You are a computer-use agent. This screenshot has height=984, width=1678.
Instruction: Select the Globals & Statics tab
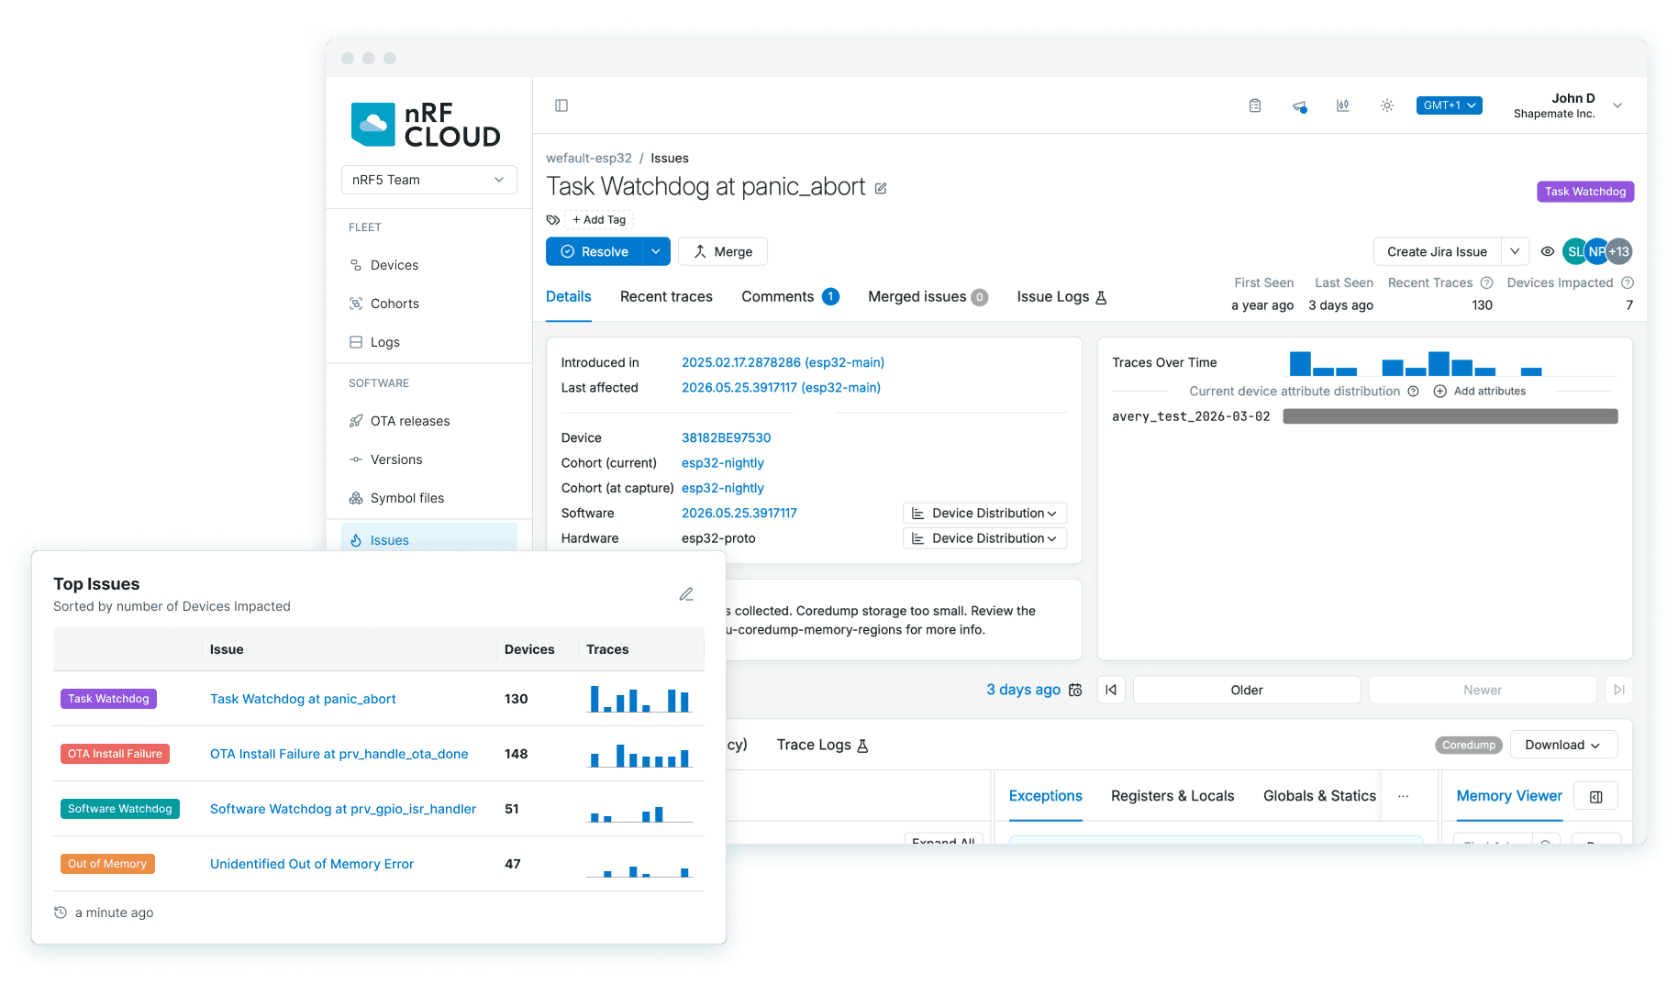tap(1319, 796)
